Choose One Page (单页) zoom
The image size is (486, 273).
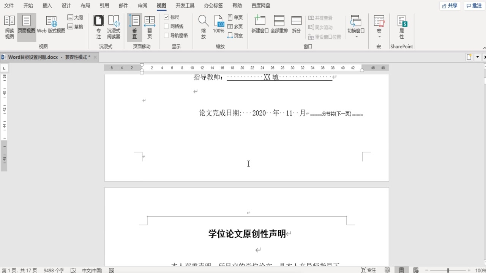235,17
